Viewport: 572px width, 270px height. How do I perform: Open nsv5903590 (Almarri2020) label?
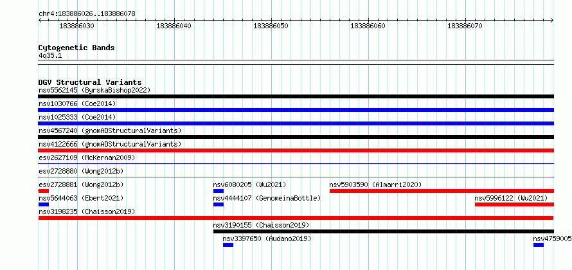point(375,184)
